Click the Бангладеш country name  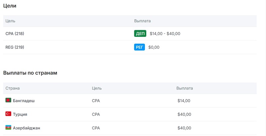[24, 101]
